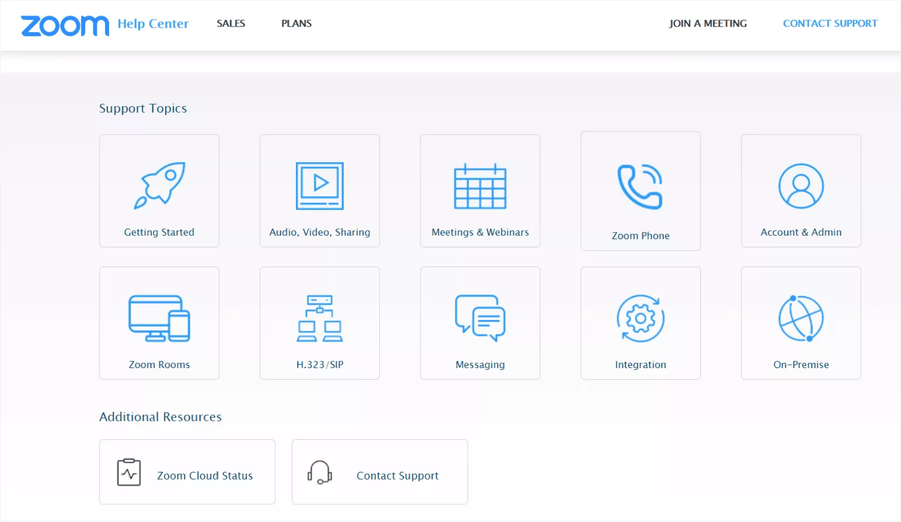
Task: Click the Zoom logo
Action: click(65, 26)
